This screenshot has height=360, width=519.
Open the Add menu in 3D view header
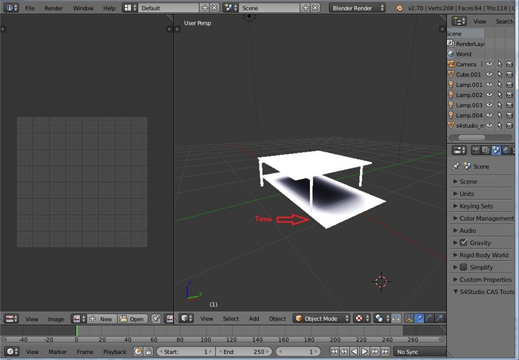tap(254, 319)
